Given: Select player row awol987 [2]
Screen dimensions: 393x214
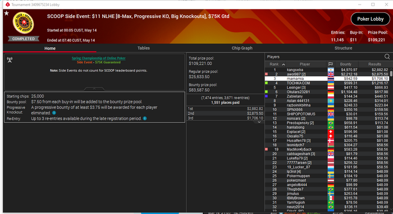Looking at the screenshot, I should (x=327, y=74).
